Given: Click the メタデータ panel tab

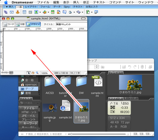Looking at the screenshot, I should (x=116, y=98).
